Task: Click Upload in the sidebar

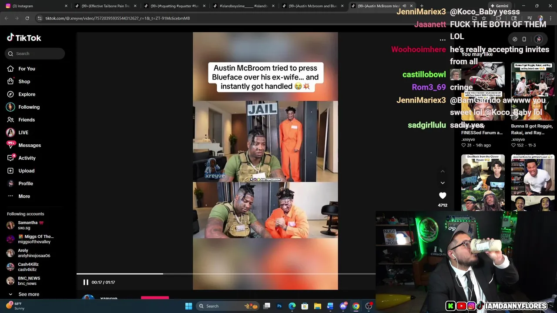Action: 26,171
